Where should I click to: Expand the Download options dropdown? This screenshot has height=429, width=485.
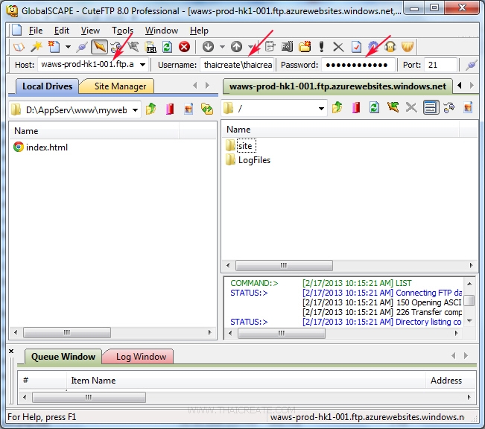[222, 48]
